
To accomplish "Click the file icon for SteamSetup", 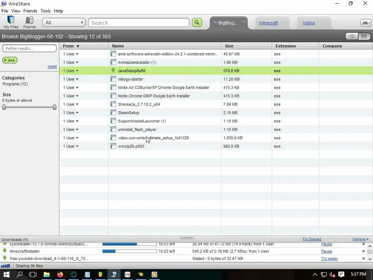I will (113, 113).
